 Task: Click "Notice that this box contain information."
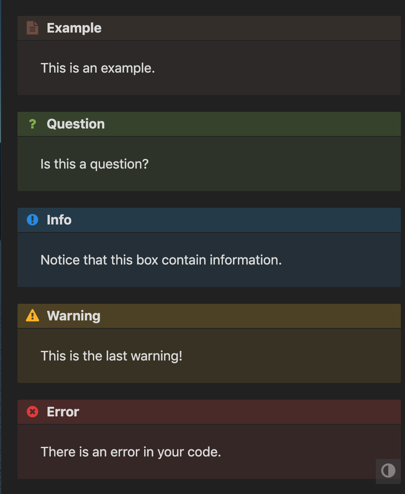[161, 260]
